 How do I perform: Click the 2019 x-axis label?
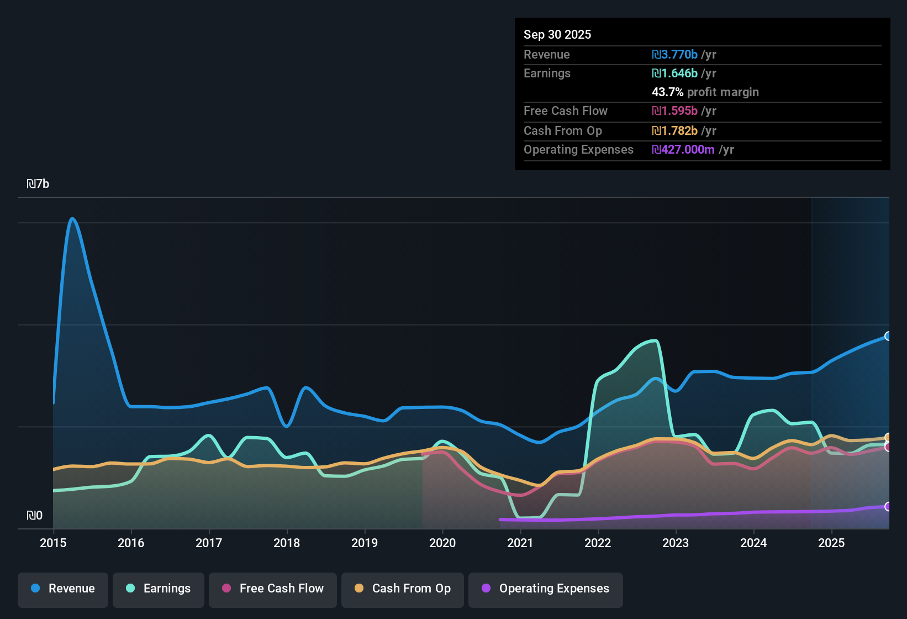click(365, 543)
